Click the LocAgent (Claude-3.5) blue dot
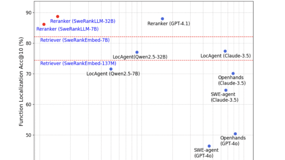This screenshot has height=160, width=285. 225,51
